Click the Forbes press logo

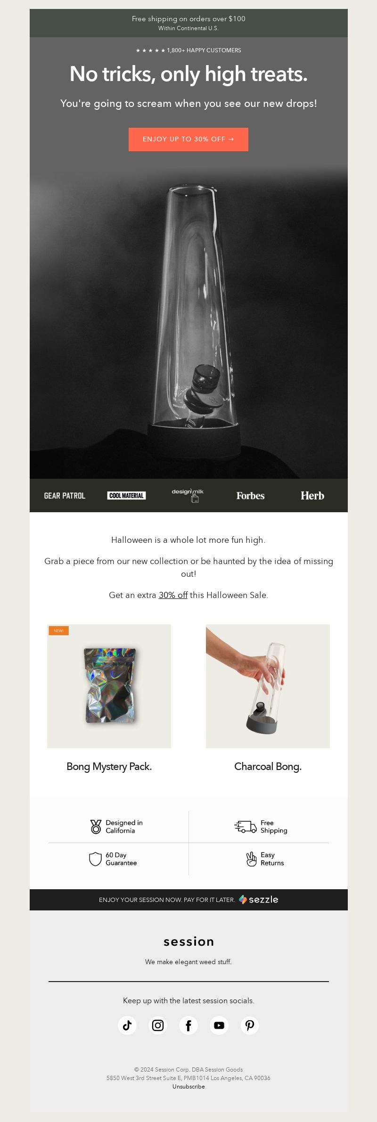coord(250,496)
